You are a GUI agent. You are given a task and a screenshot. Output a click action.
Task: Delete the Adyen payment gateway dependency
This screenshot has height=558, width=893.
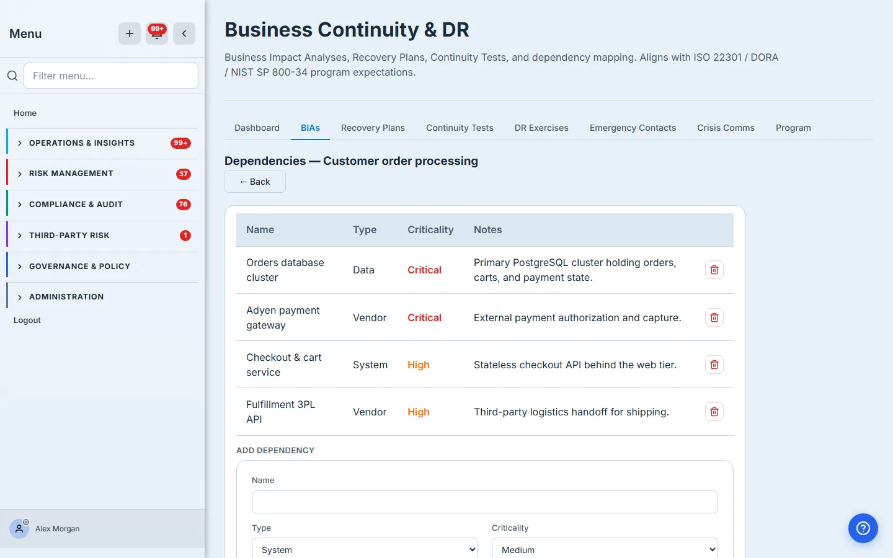[714, 317]
